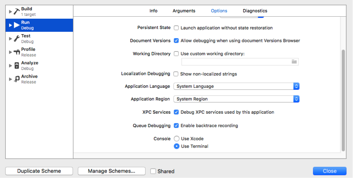Switch to the Arguments tab
The image size is (353, 178).
pyautogui.click(x=184, y=11)
